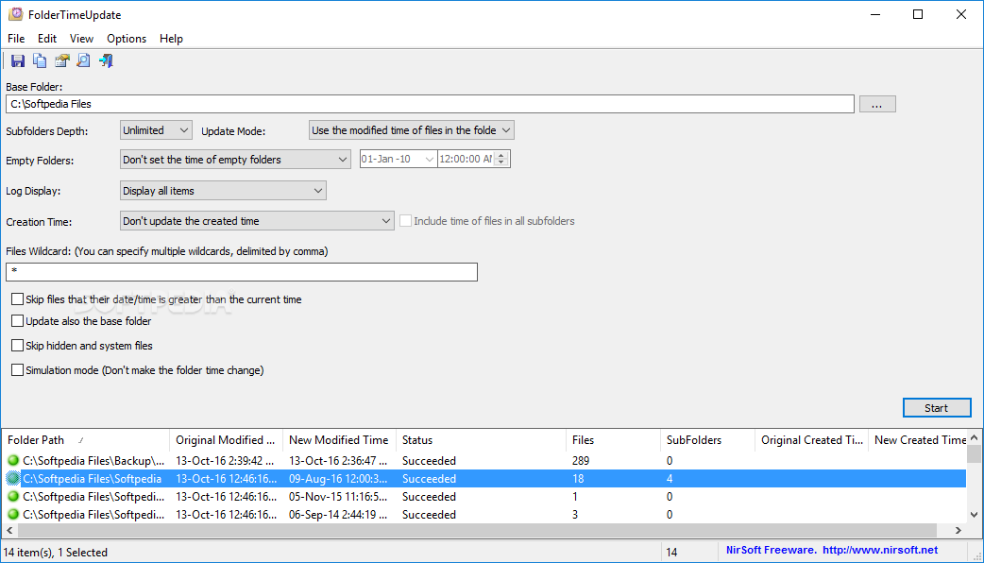Click the Save (floppy disk) toolbar icon

click(18, 60)
